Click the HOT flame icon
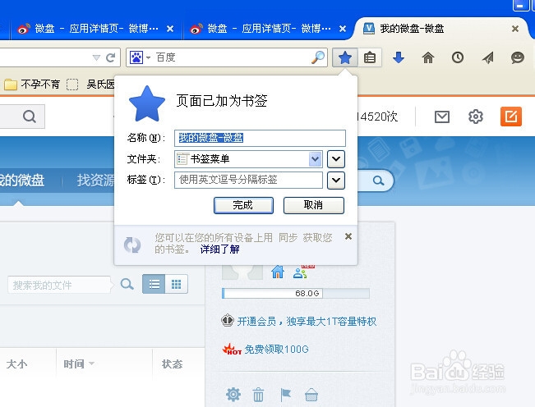The height and width of the screenshot is (407, 535). [232, 349]
